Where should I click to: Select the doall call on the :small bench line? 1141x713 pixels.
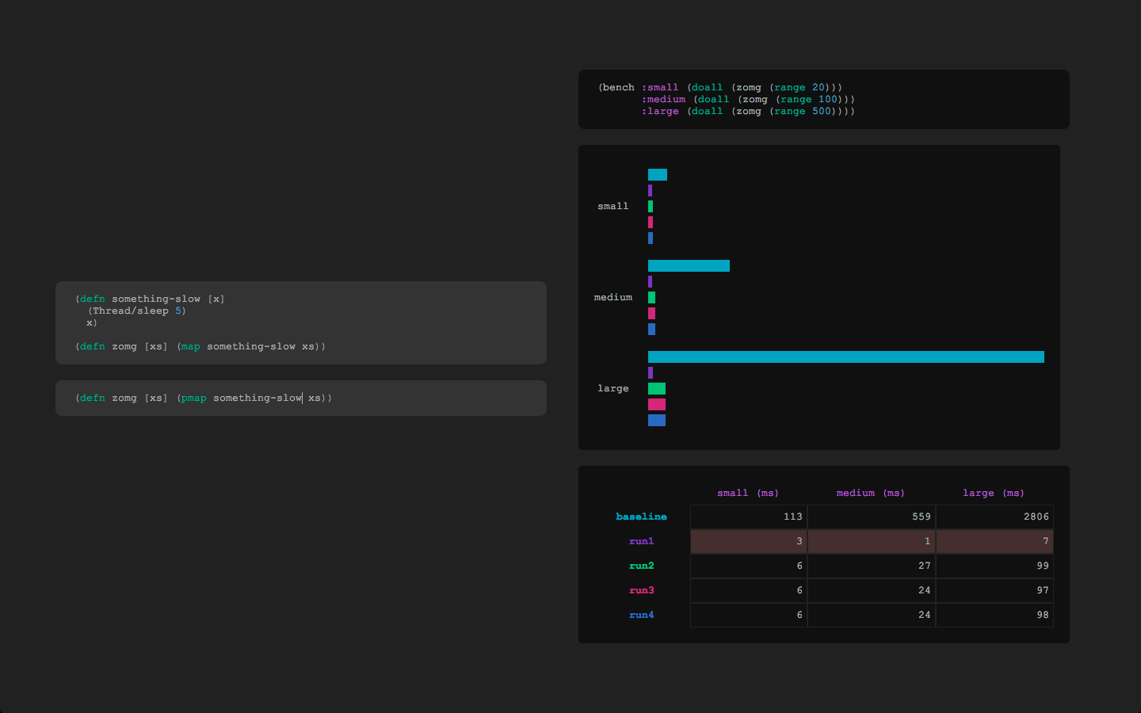[x=708, y=87]
